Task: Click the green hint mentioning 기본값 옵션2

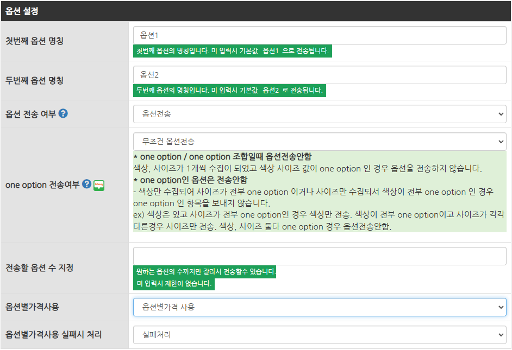Action: 229,91
